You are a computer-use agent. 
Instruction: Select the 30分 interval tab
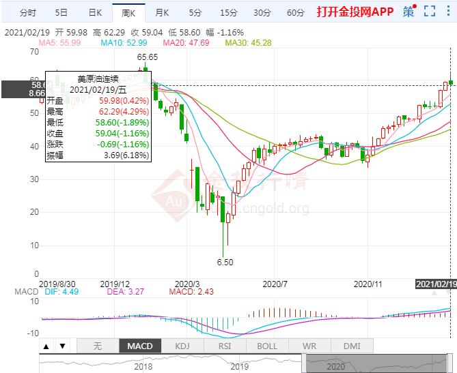click(262, 12)
